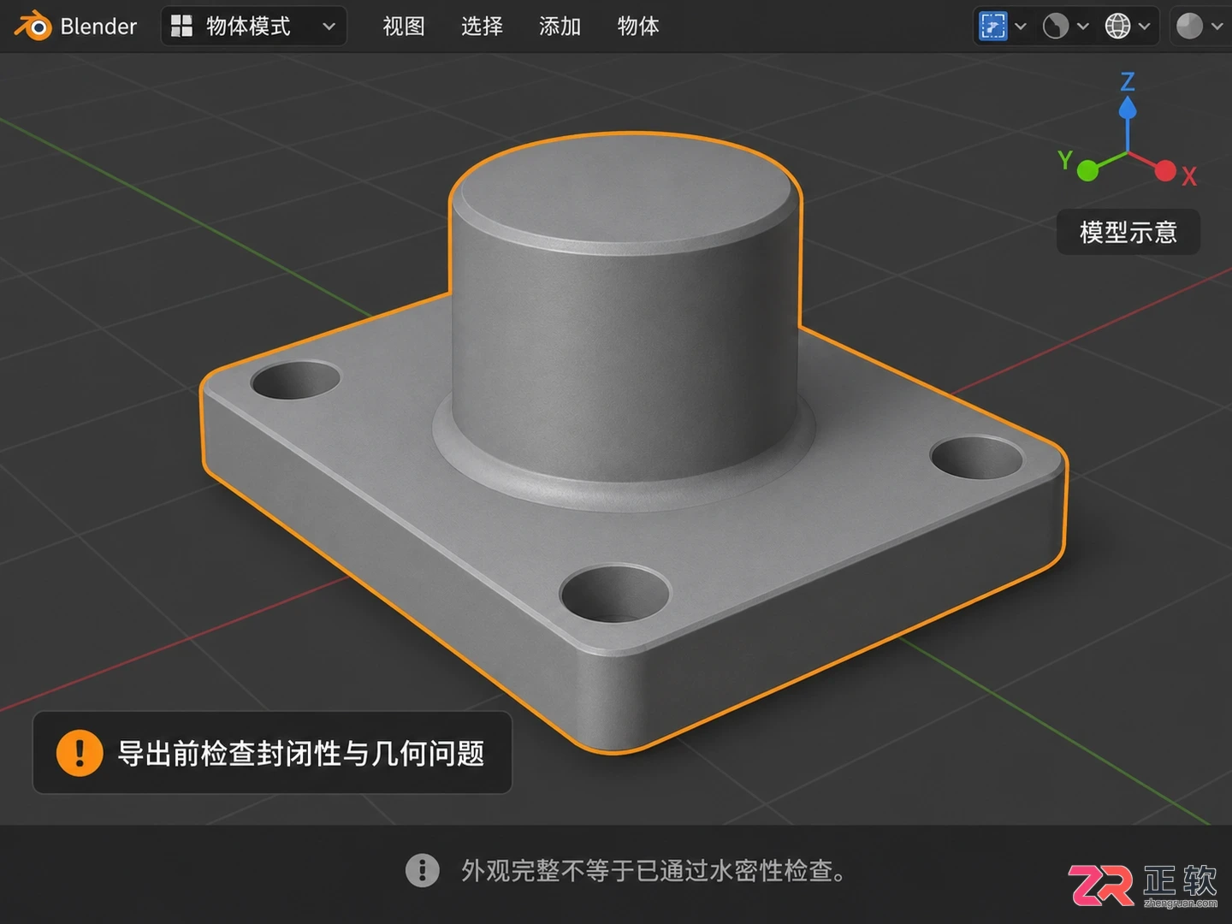This screenshot has height=924, width=1232.
Task: Expand the shading options arrow
Action: (1217, 27)
